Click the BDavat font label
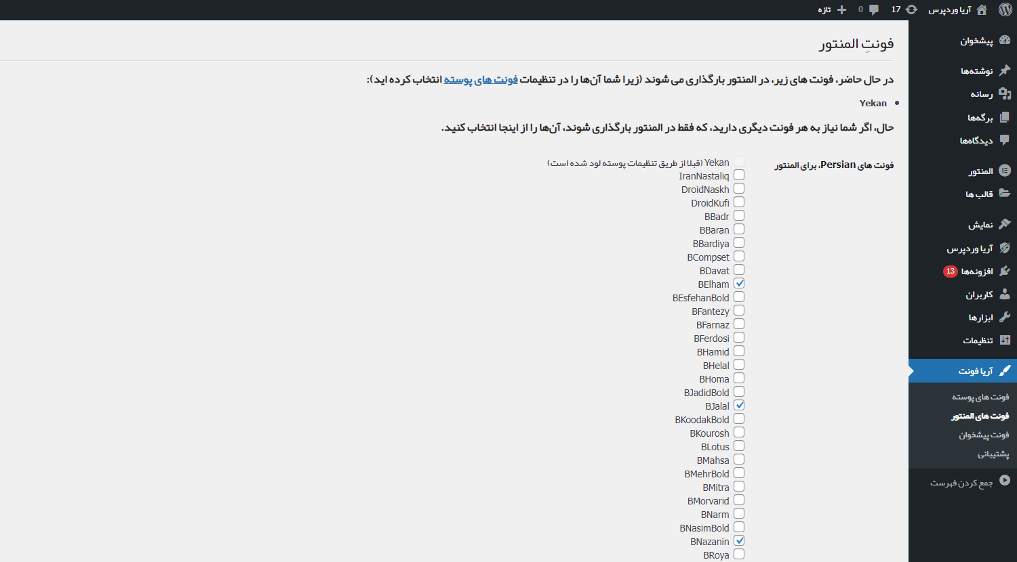Viewport: 1017px width, 562px height. [x=715, y=271]
